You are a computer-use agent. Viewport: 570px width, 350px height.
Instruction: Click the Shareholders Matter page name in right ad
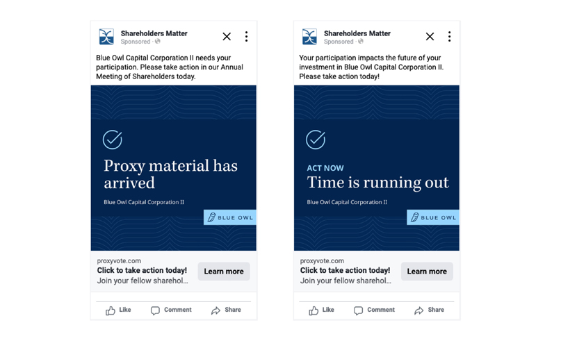(x=357, y=33)
